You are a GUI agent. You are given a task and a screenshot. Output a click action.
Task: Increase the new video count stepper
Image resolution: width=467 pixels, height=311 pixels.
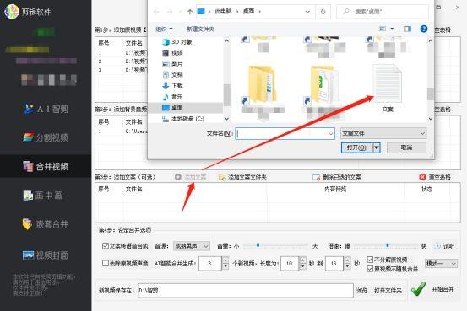tap(225, 260)
